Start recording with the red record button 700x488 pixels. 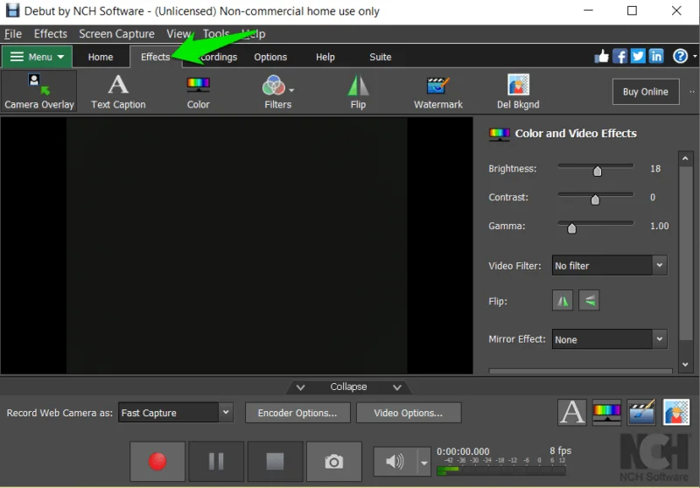click(x=157, y=462)
